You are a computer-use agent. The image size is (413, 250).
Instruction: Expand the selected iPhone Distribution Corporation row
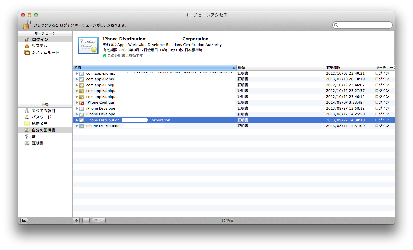pyautogui.click(x=77, y=120)
